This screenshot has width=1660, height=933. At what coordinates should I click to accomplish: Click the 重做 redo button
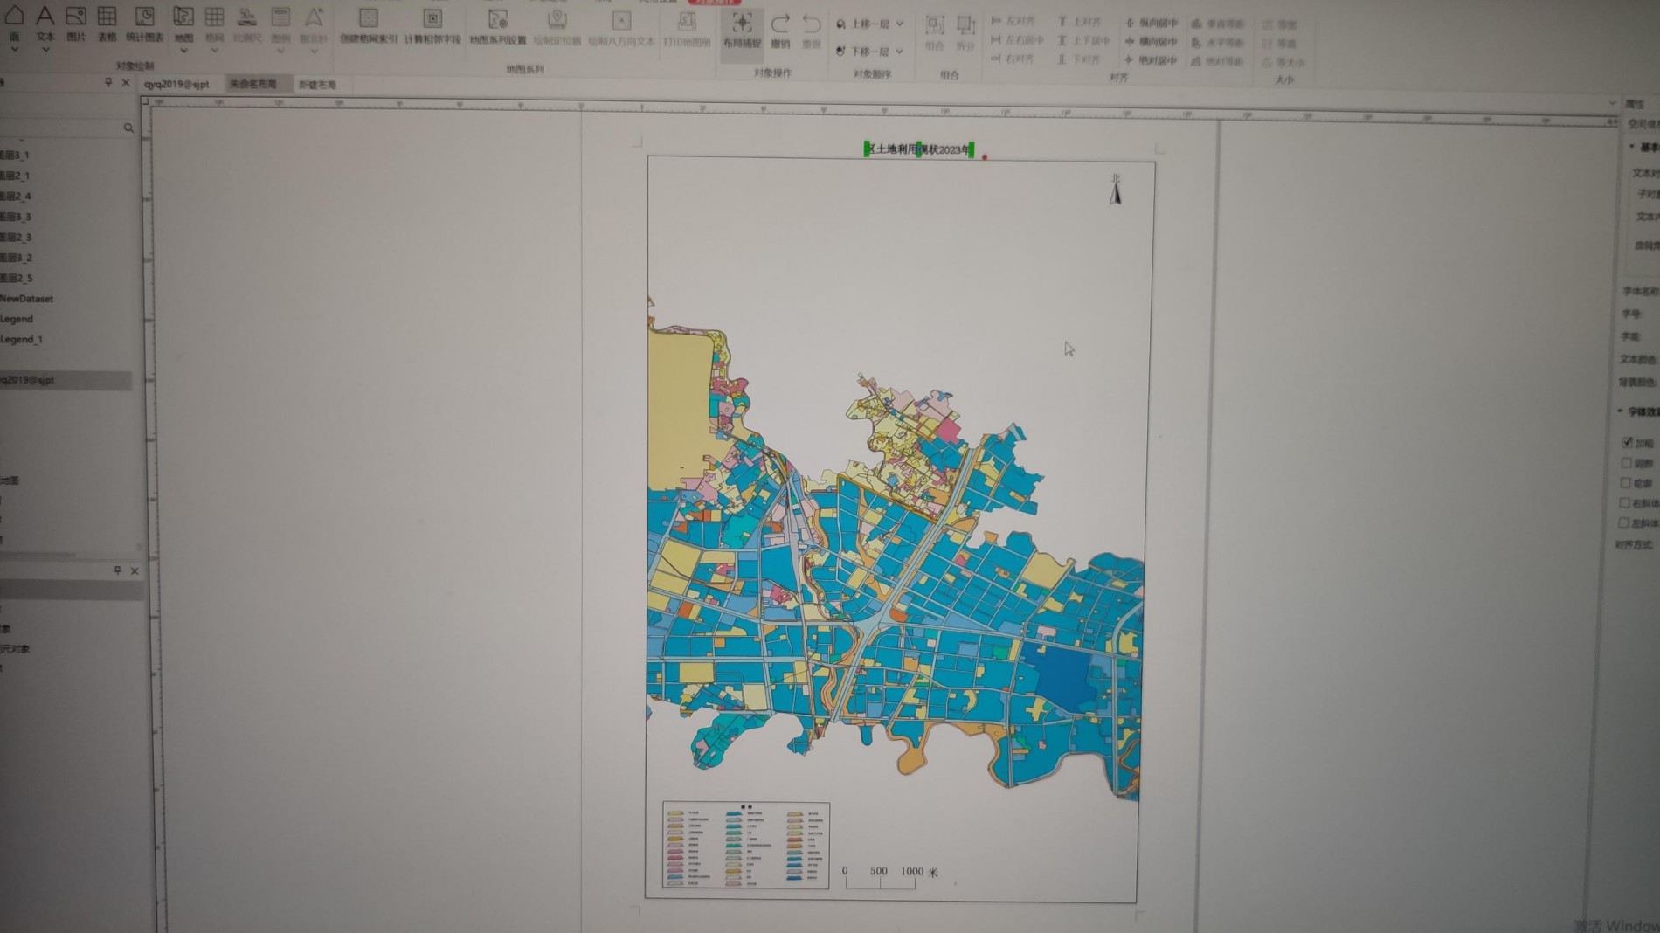tap(812, 31)
